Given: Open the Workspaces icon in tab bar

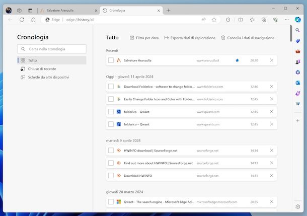Looking at the screenshot, I should click(19, 11).
